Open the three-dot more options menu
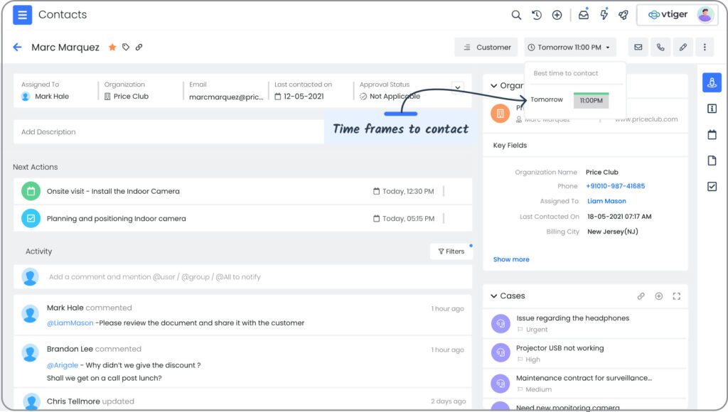This screenshot has width=728, height=412. [705, 48]
